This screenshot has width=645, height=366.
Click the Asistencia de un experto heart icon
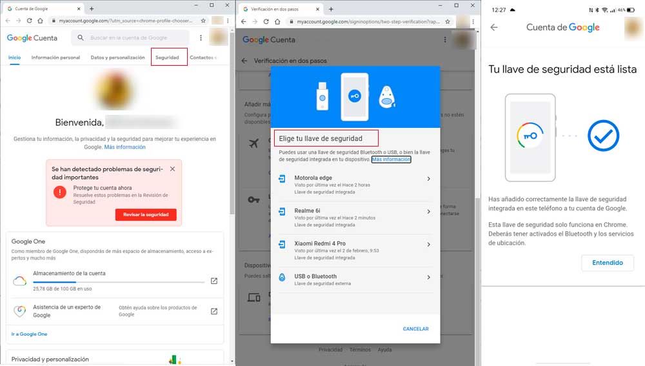click(x=19, y=311)
